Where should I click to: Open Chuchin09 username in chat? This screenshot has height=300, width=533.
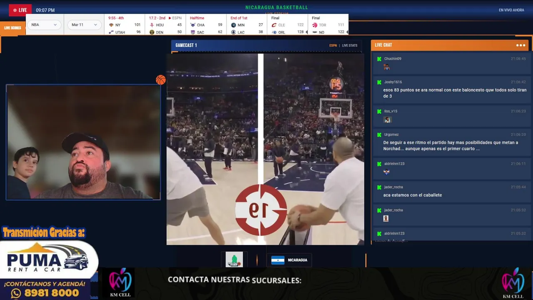click(393, 59)
